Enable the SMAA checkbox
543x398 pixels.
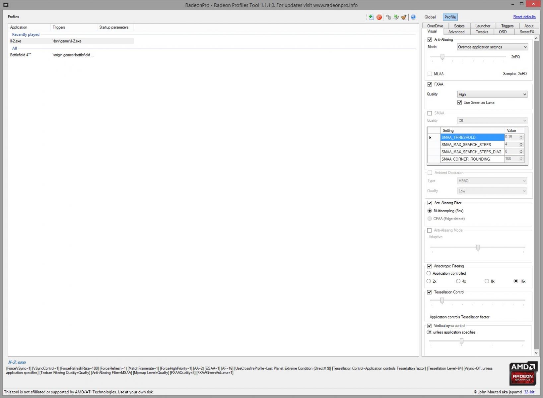pyautogui.click(x=430, y=113)
